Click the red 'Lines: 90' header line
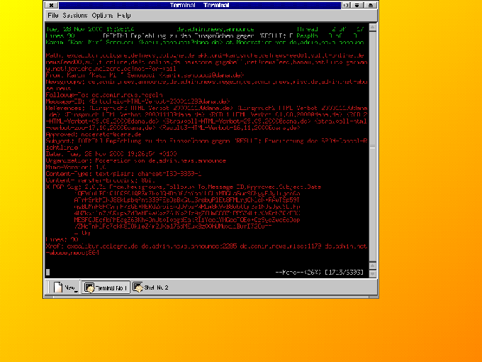 (62, 239)
